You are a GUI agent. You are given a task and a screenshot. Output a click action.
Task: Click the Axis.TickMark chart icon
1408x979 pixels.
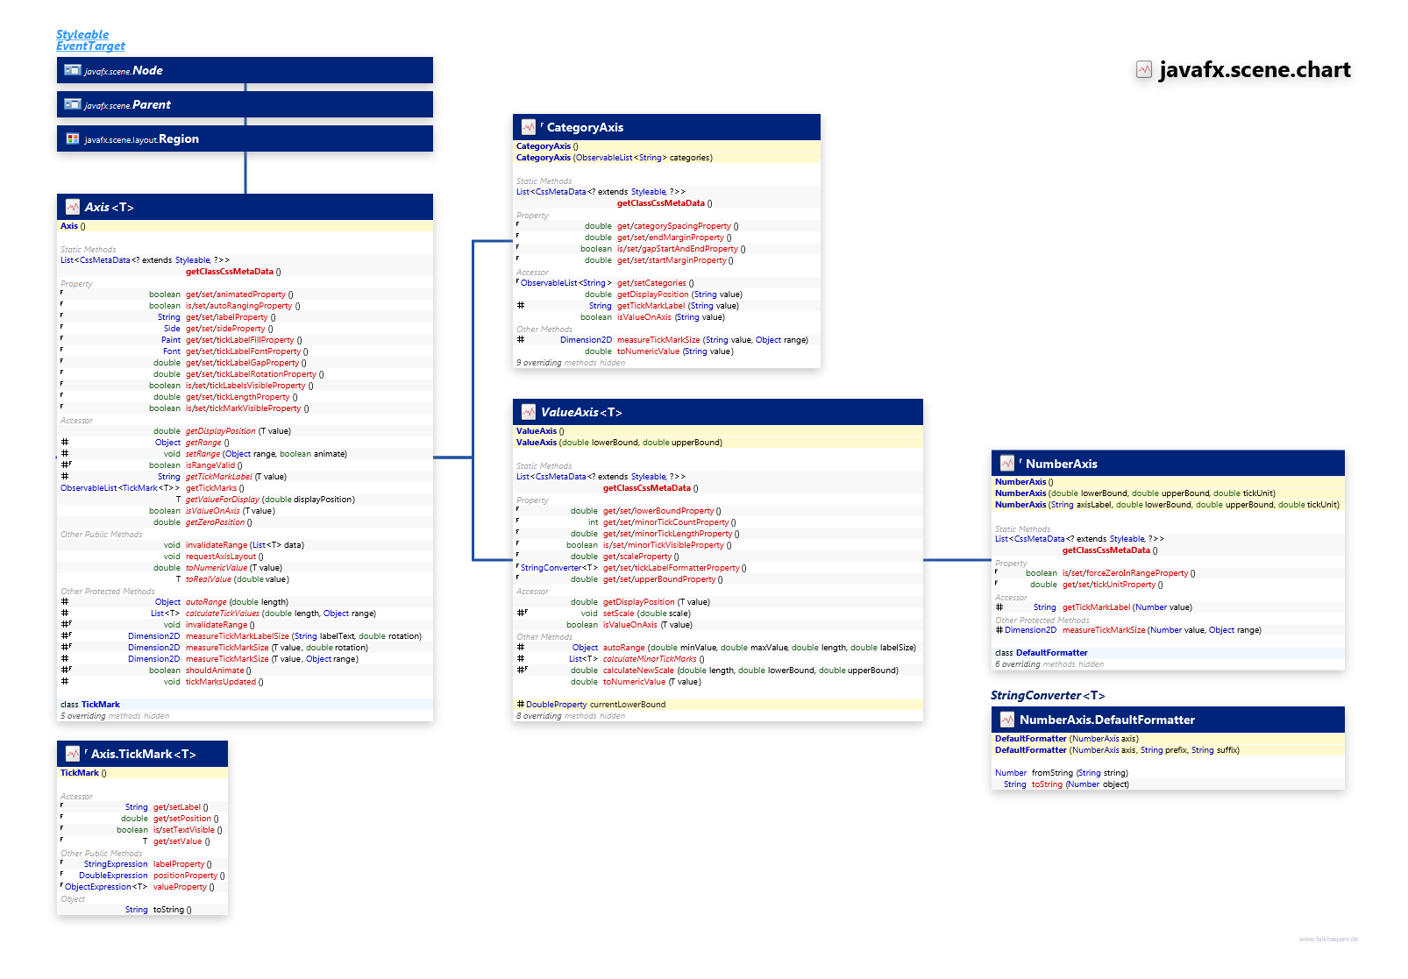pos(73,754)
